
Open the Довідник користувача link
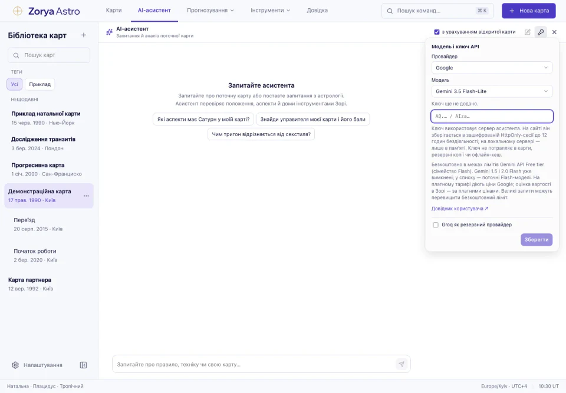459,209
